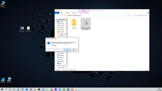Screen dimensions: 162x91
Task: Open Video in the navigation pane
Action: click(x=60, y=63)
